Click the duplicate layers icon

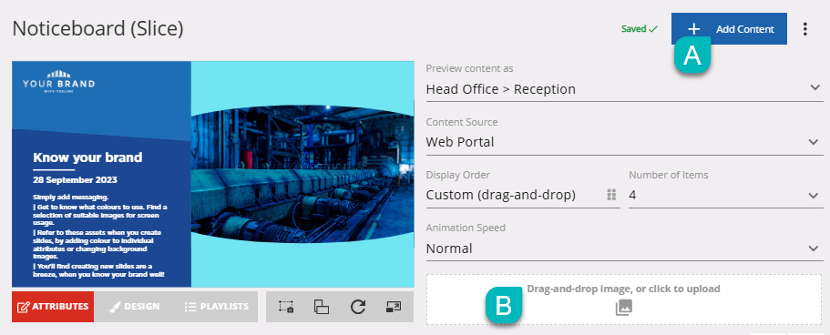pos(322,307)
